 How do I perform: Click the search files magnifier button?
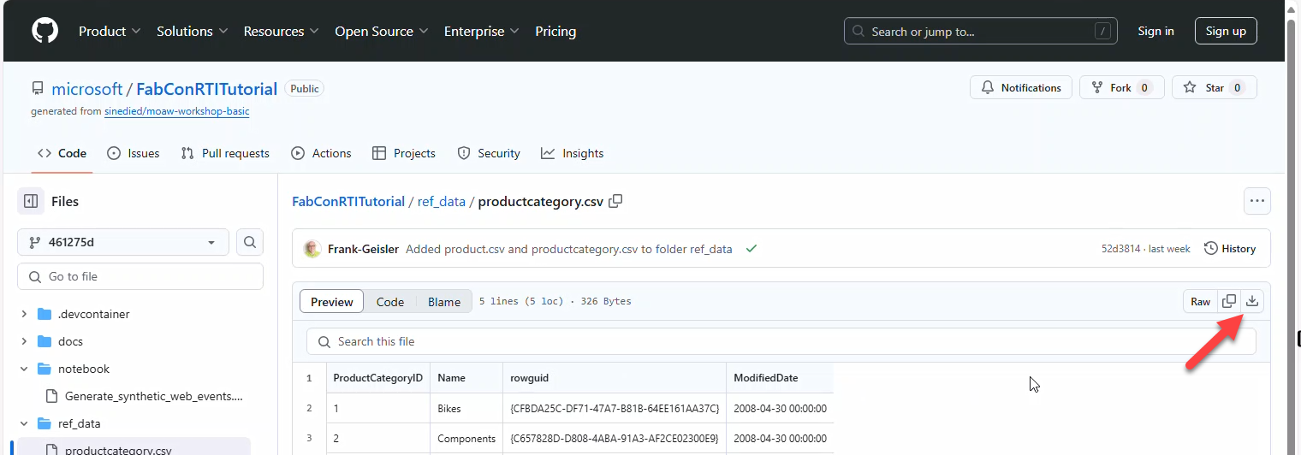(250, 242)
